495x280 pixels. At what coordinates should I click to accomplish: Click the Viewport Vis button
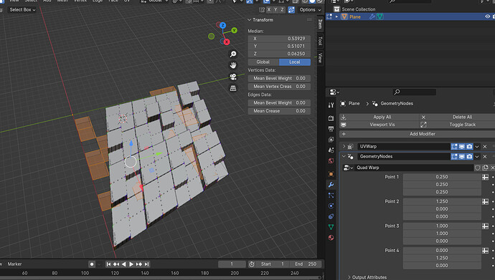(x=379, y=125)
